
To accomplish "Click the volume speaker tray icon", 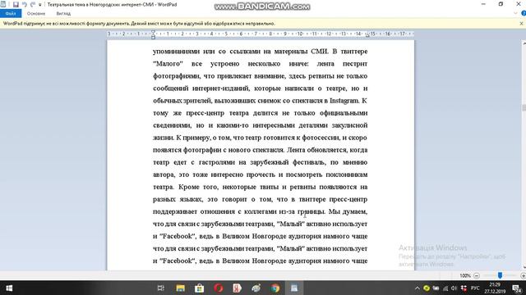I will pos(454,288).
